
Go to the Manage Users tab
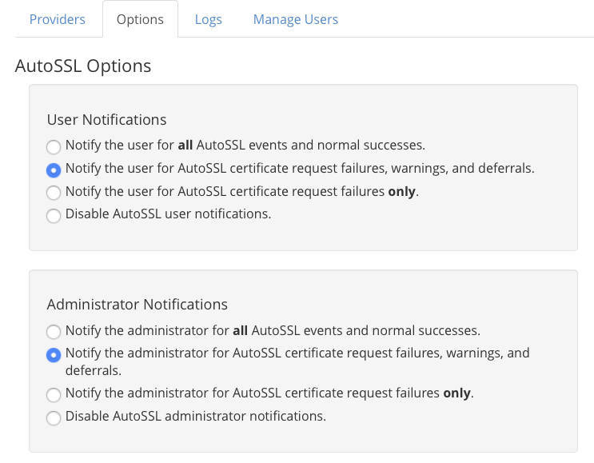click(295, 19)
